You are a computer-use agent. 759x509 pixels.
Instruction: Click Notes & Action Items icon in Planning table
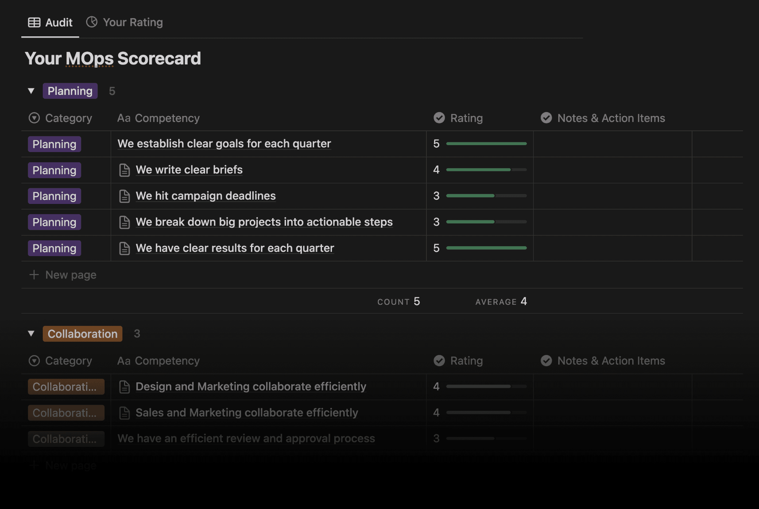[x=546, y=118]
